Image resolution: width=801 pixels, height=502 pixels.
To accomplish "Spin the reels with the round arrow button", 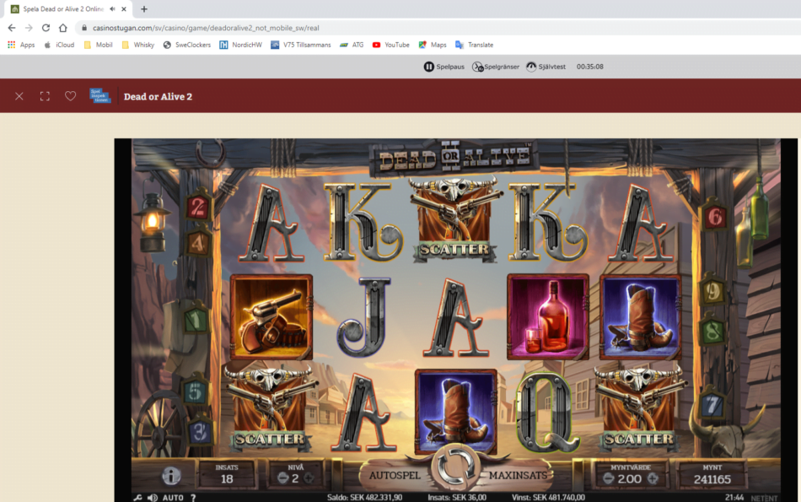I will [454, 467].
